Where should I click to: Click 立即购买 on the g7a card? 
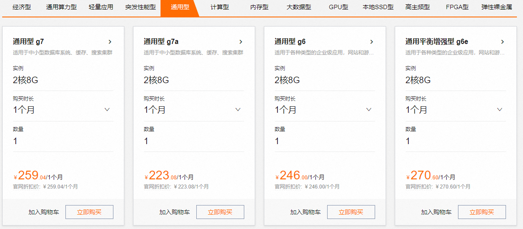coord(220,212)
